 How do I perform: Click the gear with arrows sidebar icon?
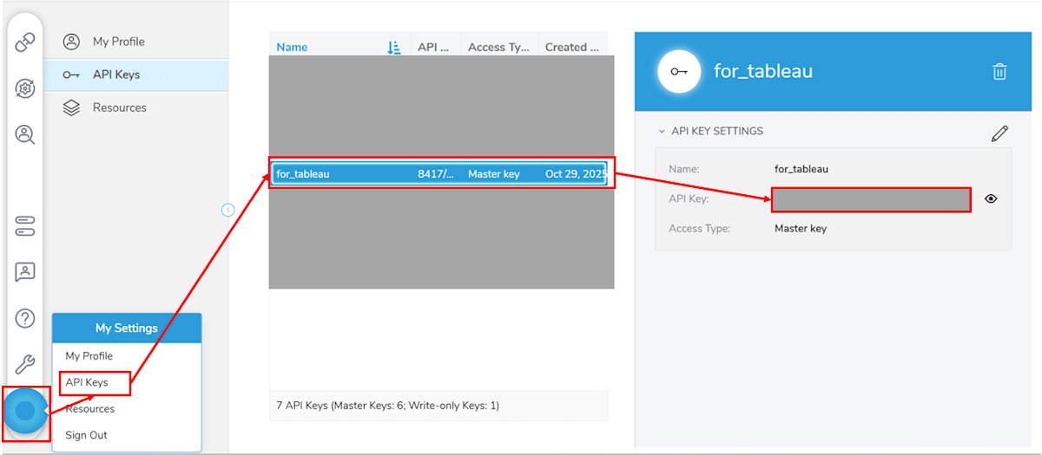click(25, 88)
